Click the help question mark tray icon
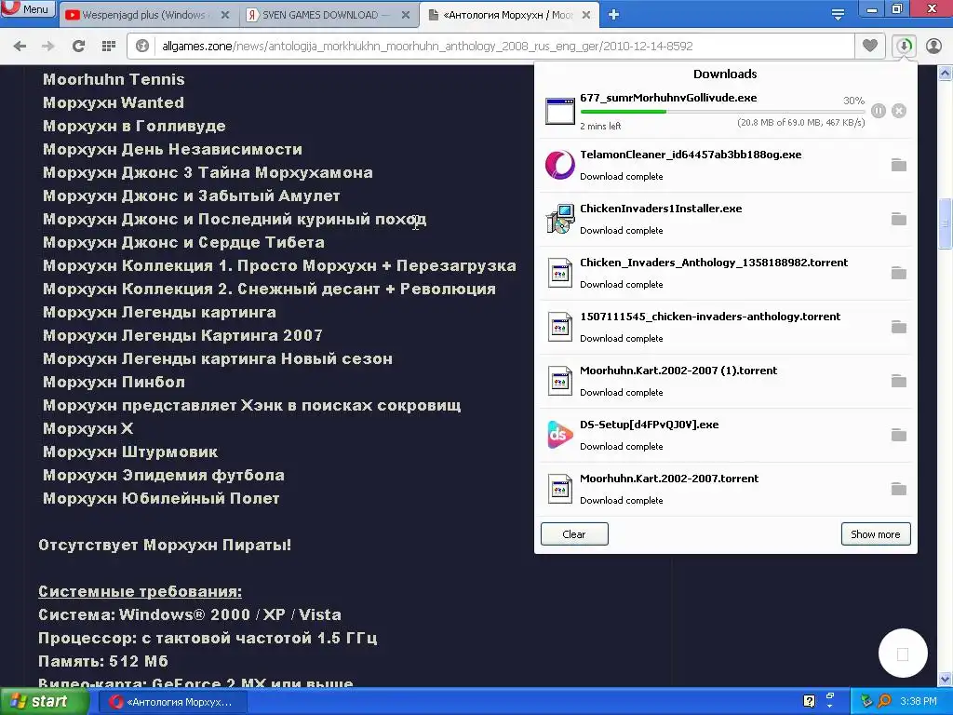This screenshot has height=715, width=953. (x=809, y=702)
